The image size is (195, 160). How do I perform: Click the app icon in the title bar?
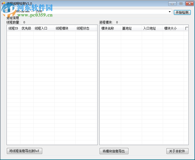(x=3, y=3)
